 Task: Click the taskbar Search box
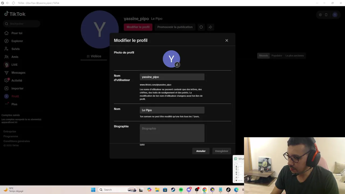118,190
